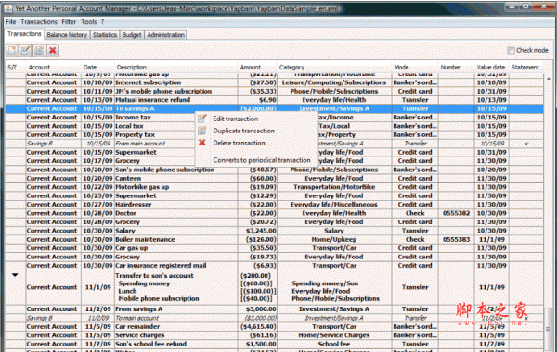Sort by the Date column header
557x352 pixels.
pyautogui.click(x=97, y=67)
